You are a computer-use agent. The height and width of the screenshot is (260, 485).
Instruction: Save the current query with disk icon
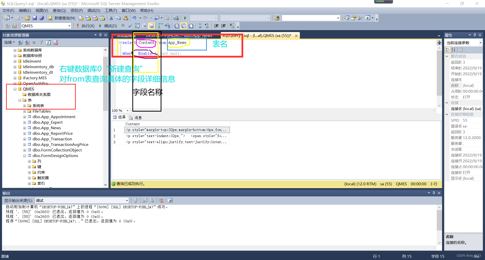[35, 18]
